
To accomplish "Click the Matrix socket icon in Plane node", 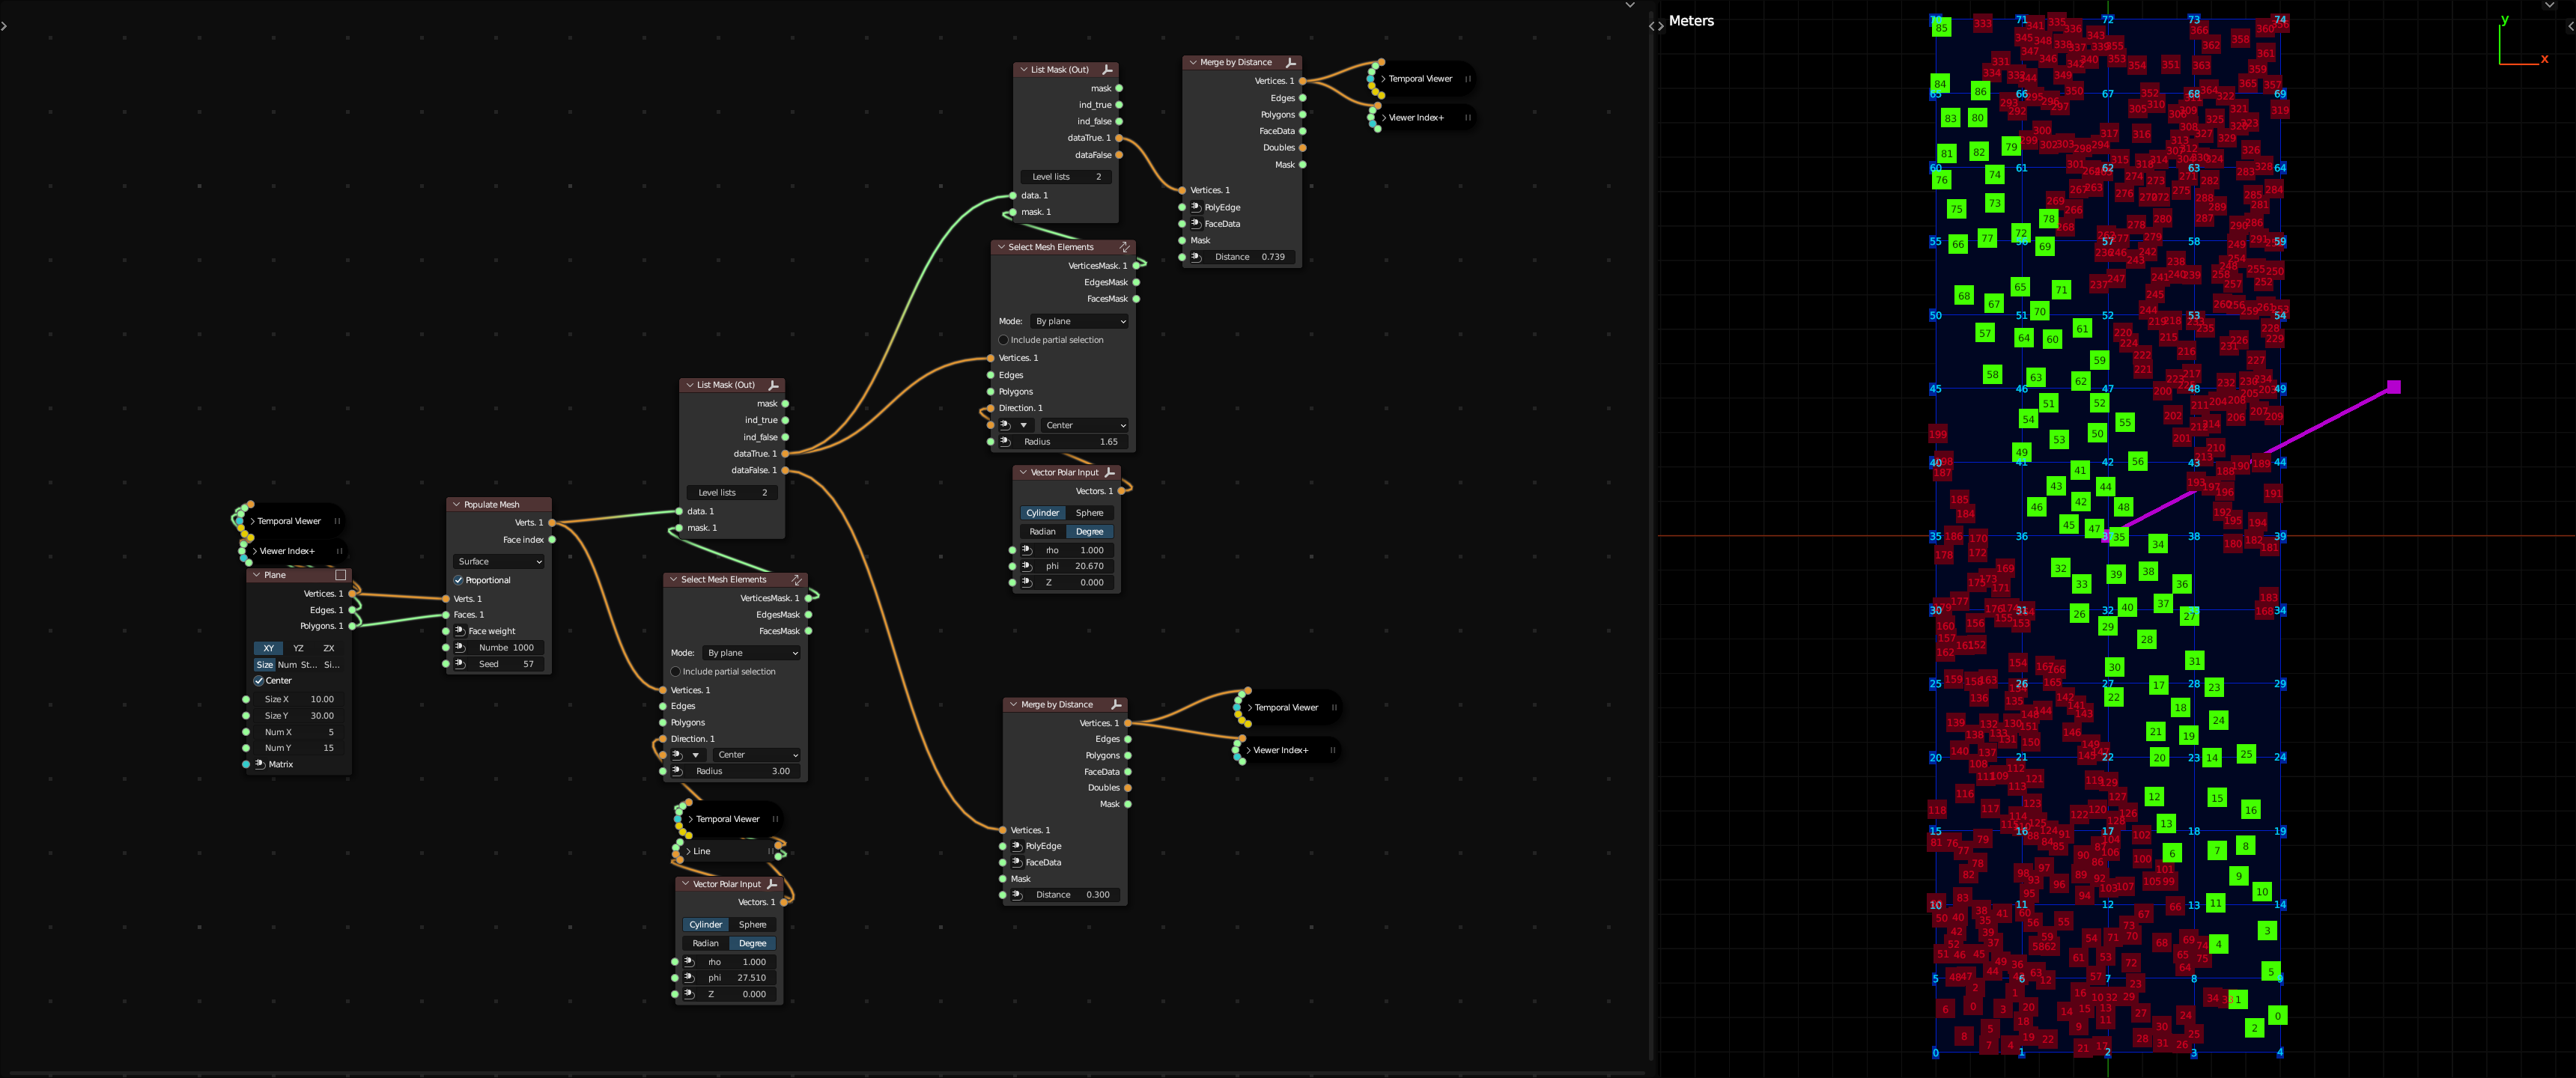I will 259,764.
